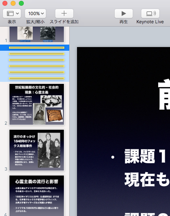Open the 表示 view options button
Screen dimensions: 170x216
[12, 13]
